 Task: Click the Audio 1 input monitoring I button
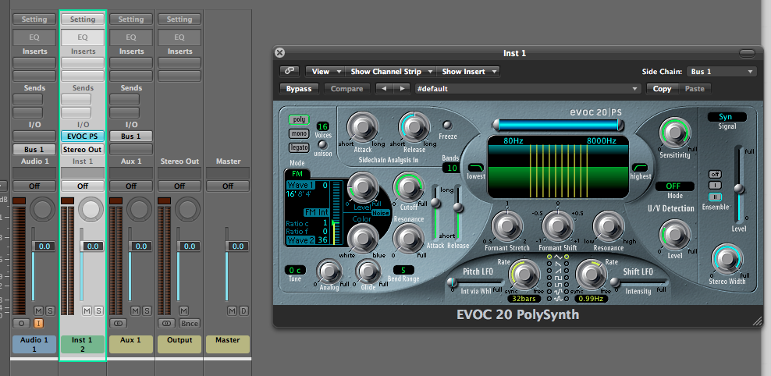pyautogui.click(x=38, y=324)
